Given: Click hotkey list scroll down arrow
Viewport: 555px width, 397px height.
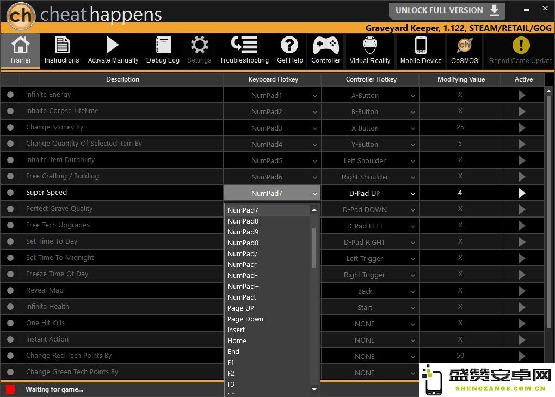Looking at the screenshot, I should [x=314, y=389].
